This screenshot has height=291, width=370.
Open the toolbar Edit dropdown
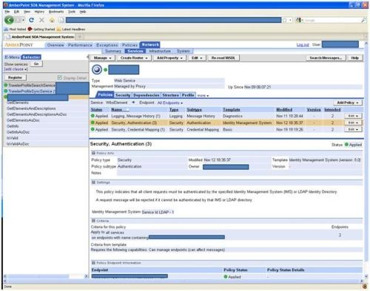(197, 58)
